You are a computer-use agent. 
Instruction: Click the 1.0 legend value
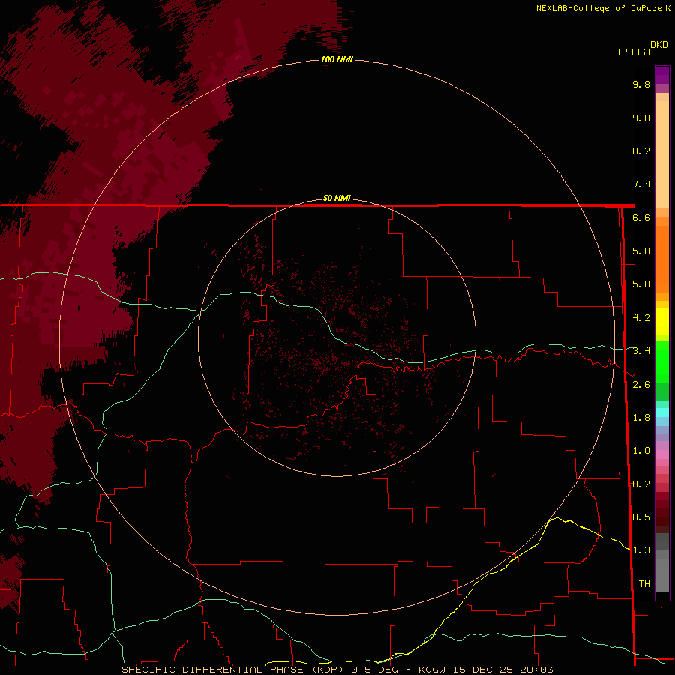(641, 451)
